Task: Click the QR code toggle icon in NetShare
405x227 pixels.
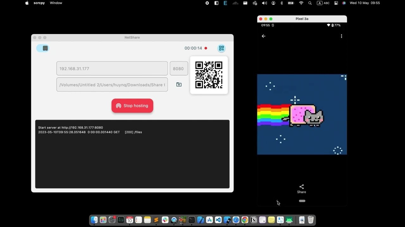Action: (x=221, y=48)
